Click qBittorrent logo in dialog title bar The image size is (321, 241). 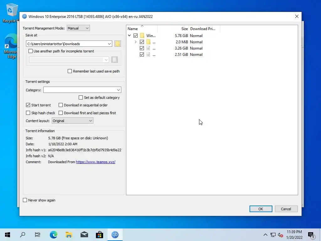click(x=24, y=16)
